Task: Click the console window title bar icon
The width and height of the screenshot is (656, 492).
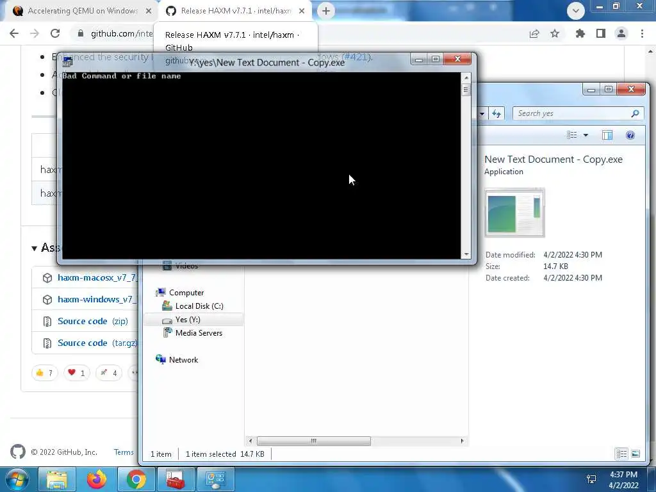Action: (x=67, y=62)
